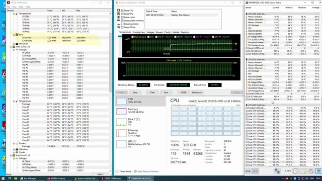This screenshot has width=322, height=181.
Task: Click the Stress system memory RAM icon
Action: click(x=119, y=21)
